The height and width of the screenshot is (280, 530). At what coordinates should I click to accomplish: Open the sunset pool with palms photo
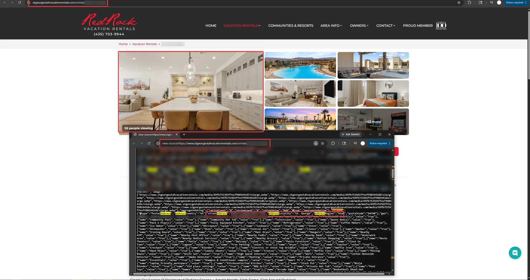point(300,119)
